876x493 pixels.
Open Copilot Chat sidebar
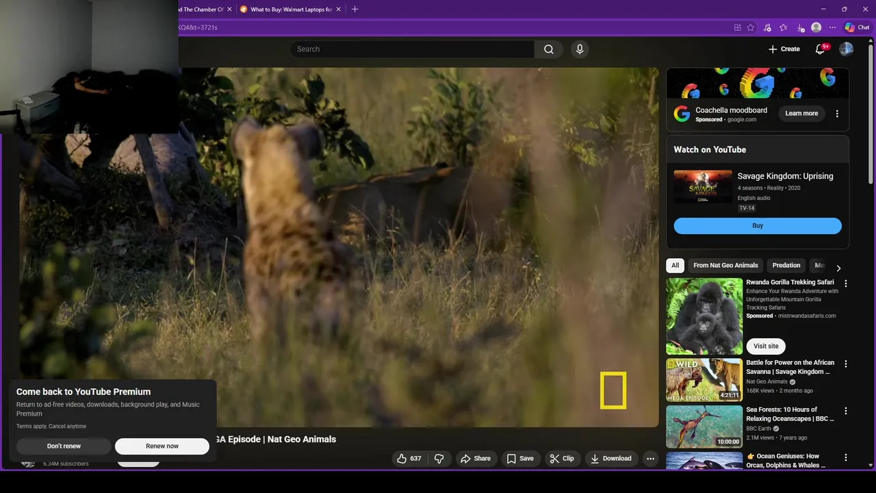point(857,27)
